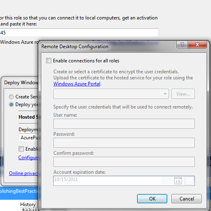Select the Deploy your project radio button
Viewport: 211px width, 211px height.
pos(11,104)
